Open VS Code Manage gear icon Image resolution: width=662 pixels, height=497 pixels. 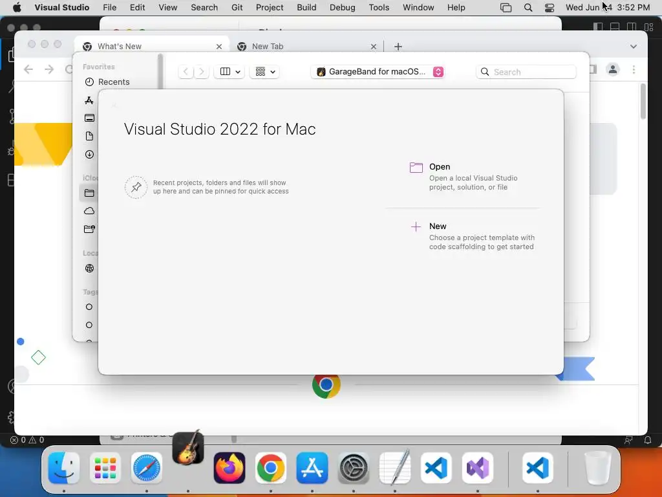tap(10, 417)
